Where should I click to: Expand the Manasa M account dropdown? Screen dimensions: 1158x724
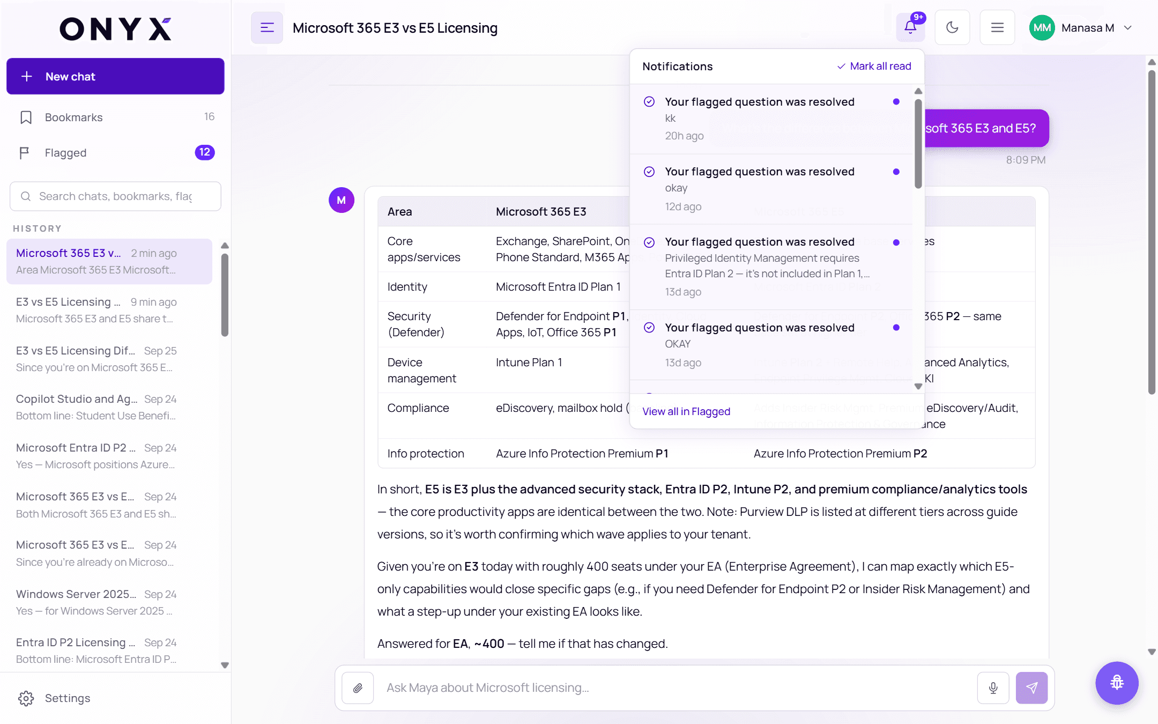1128,27
